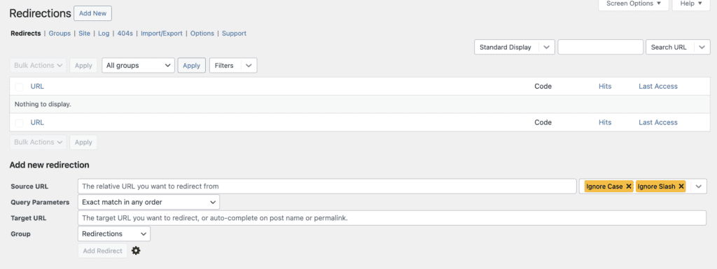This screenshot has width=717, height=269.
Task: Go to the Options tab
Action: (202, 34)
